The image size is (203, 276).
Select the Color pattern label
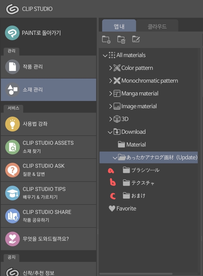click(137, 68)
